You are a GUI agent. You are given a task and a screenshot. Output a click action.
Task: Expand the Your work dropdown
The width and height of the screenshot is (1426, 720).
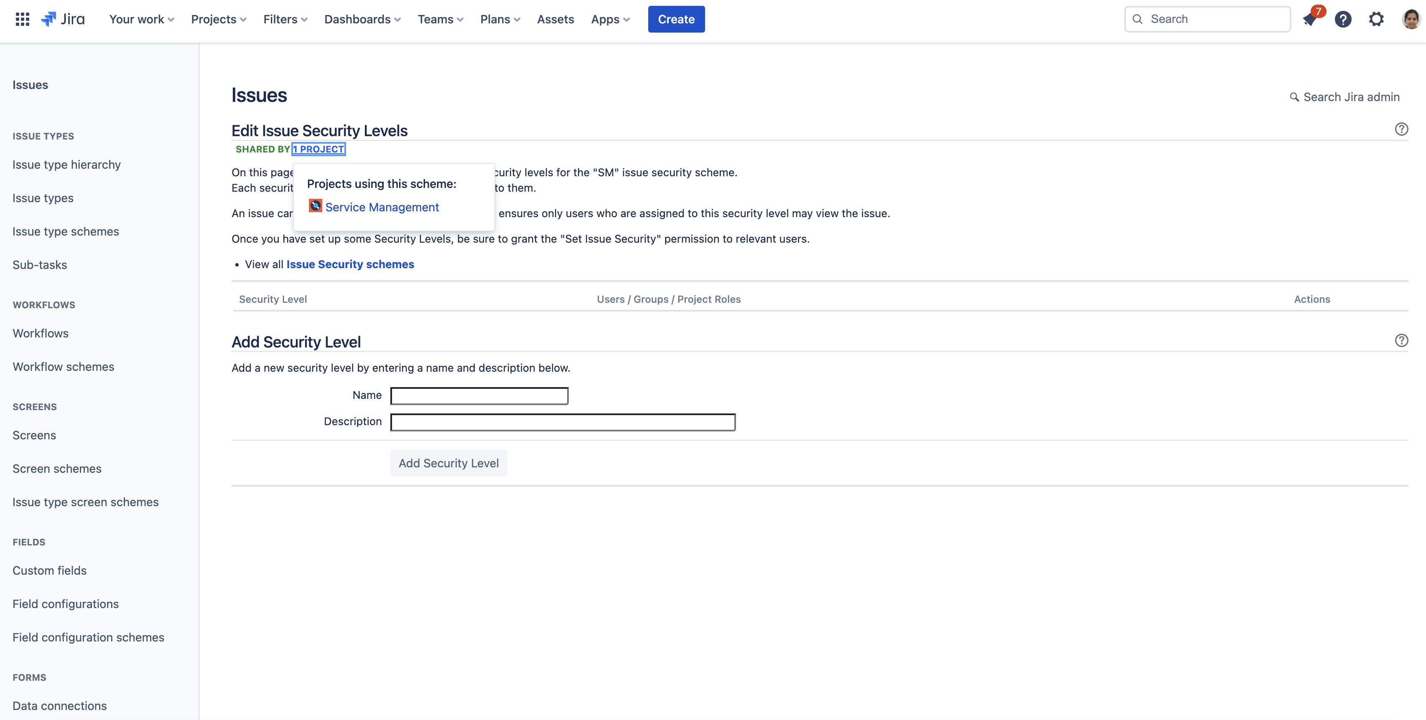pos(141,19)
